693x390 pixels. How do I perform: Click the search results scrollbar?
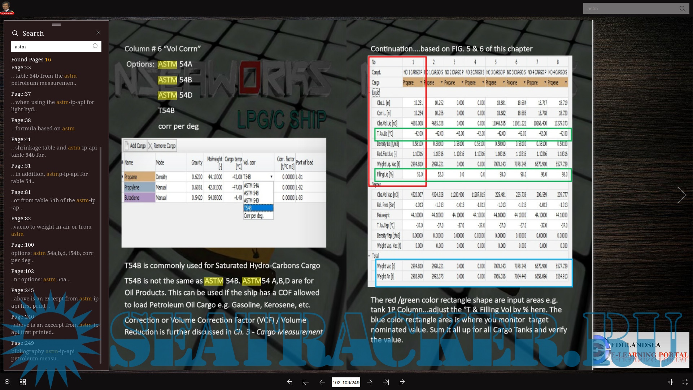101,253
